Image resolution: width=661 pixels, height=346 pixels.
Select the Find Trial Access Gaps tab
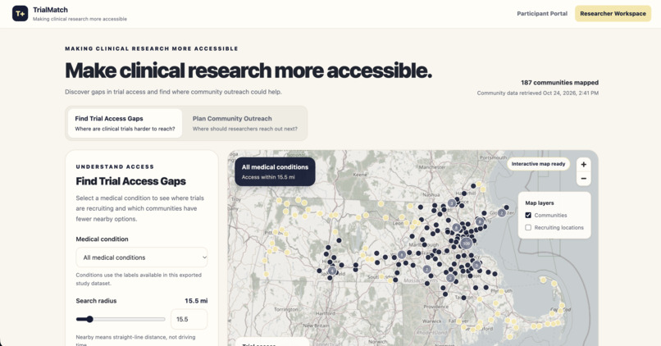tap(125, 123)
